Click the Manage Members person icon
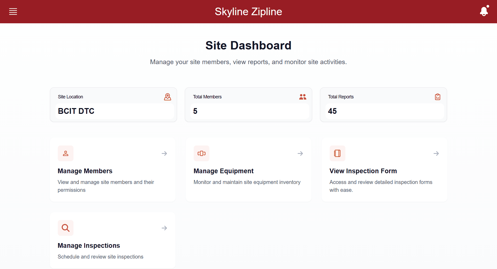Image resolution: width=497 pixels, height=269 pixels. click(66, 153)
